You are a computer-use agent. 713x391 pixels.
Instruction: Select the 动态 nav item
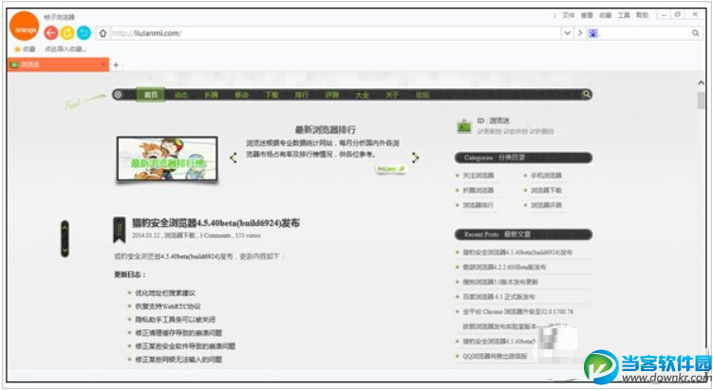click(181, 95)
